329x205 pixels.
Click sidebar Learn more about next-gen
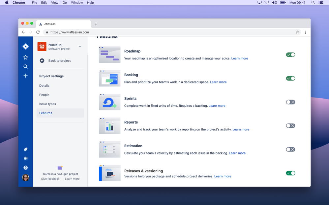(x=72, y=179)
